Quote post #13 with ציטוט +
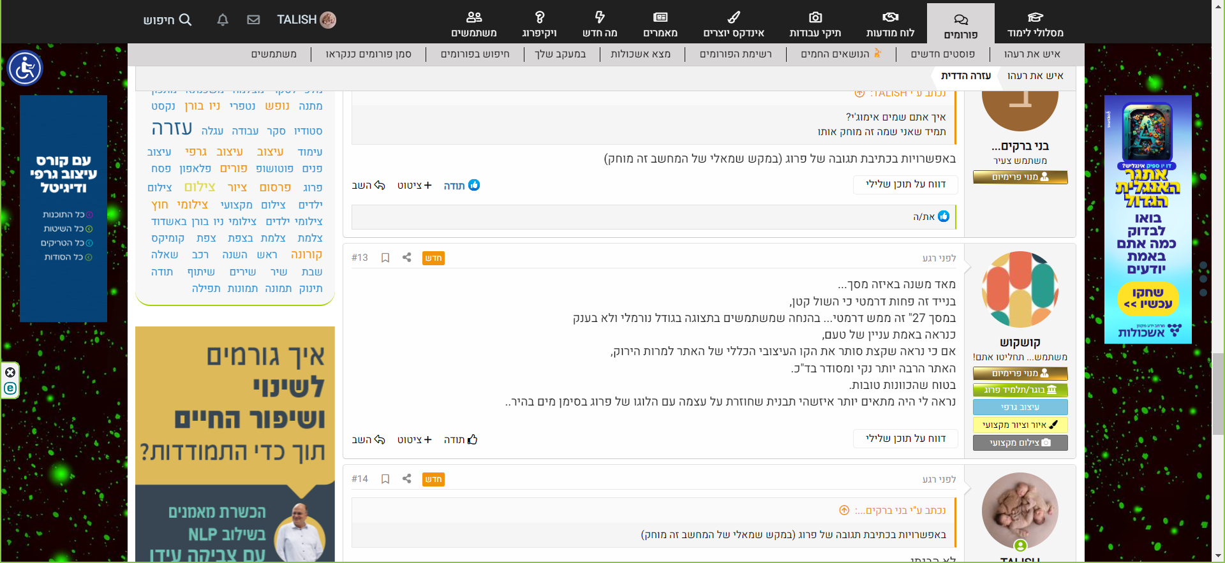The height and width of the screenshot is (563, 1225). 415,439
